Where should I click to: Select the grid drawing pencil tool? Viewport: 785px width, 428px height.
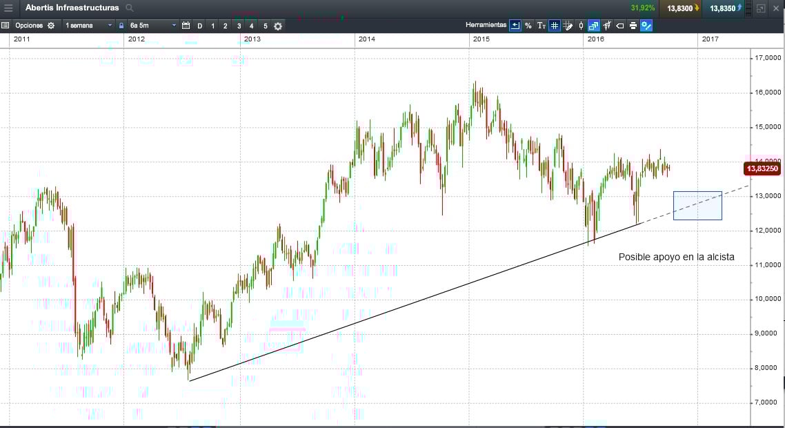[x=568, y=26]
